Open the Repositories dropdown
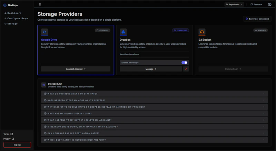276x151 pixels. (x=234, y=4)
